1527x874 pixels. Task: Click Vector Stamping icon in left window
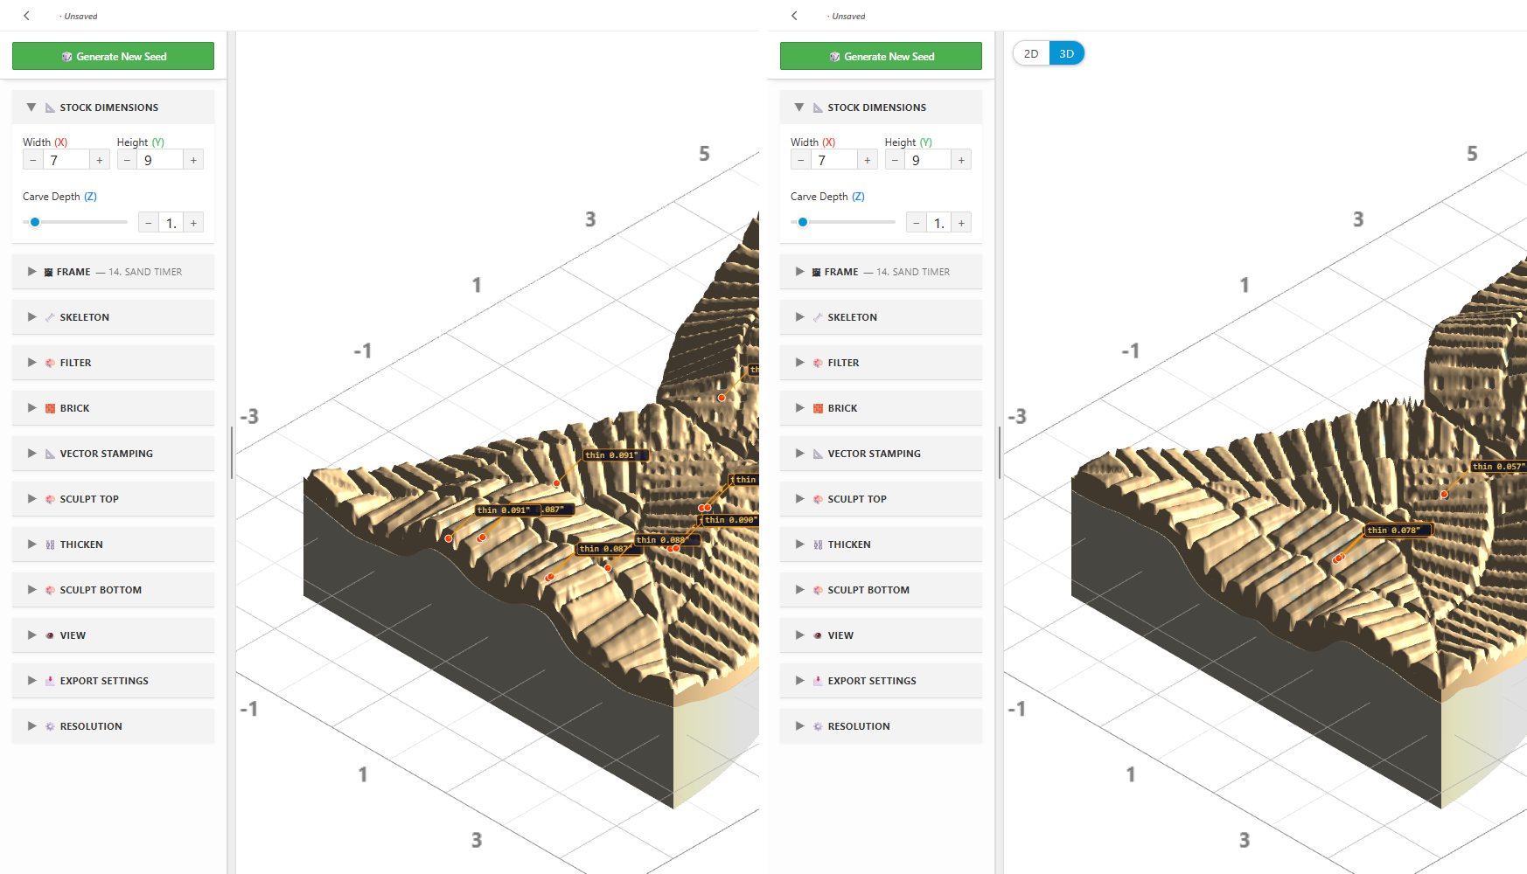coord(50,454)
